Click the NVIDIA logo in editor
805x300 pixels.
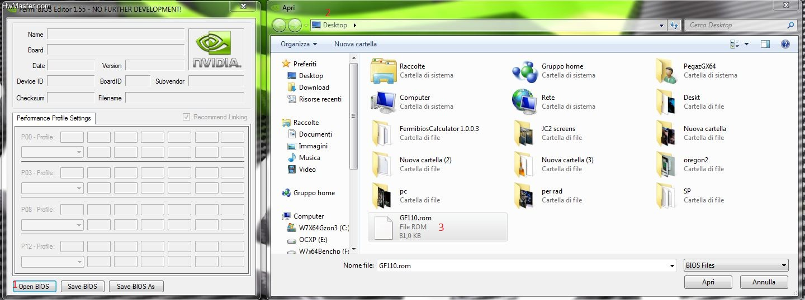217,50
